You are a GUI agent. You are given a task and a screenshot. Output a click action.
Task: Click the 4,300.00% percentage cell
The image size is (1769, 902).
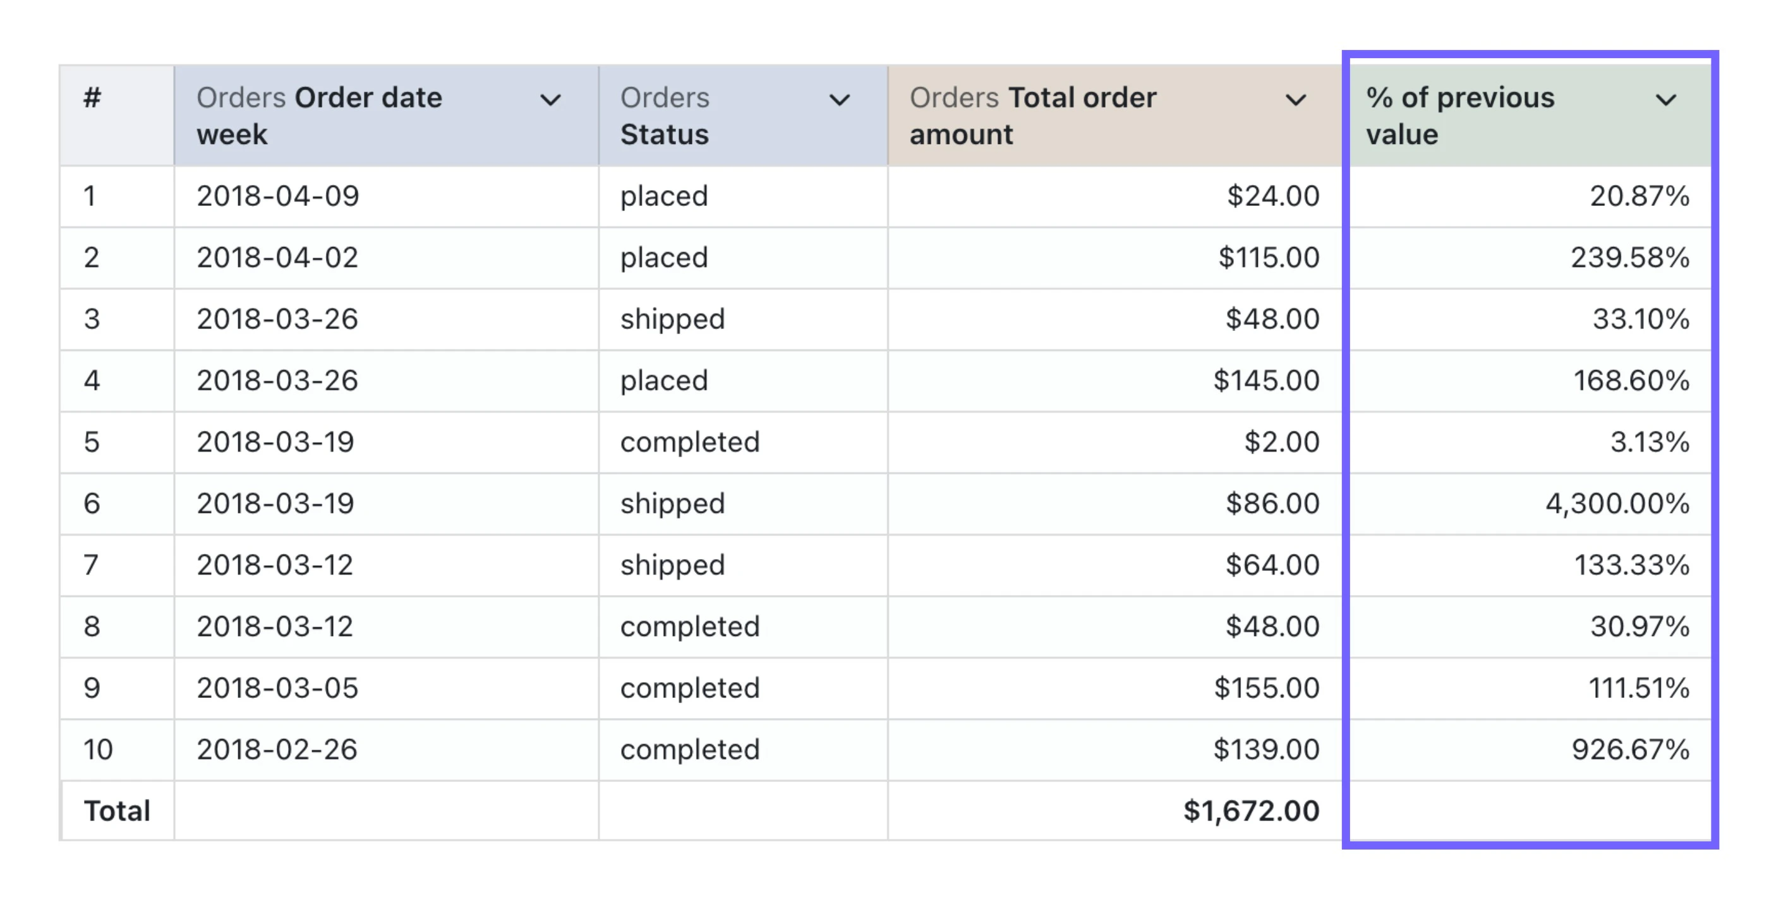[x=1617, y=504]
